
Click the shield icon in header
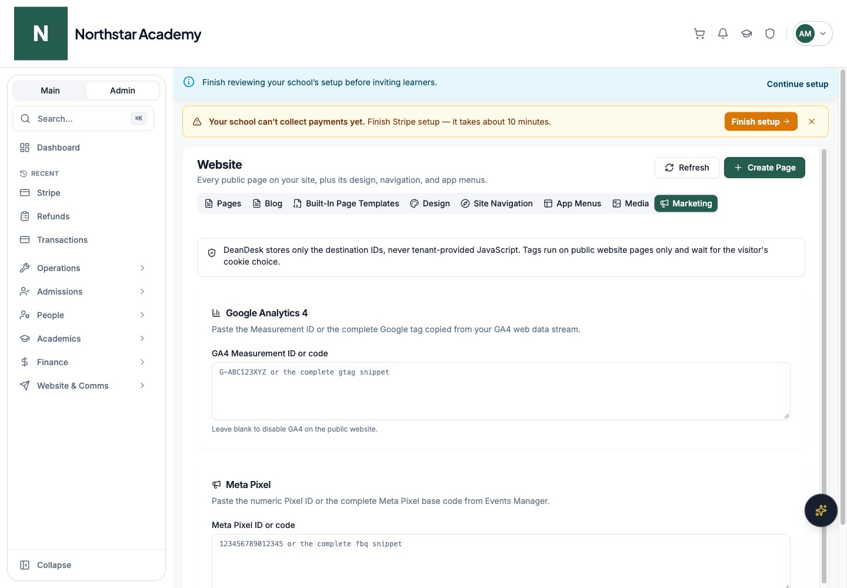pyautogui.click(x=770, y=34)
